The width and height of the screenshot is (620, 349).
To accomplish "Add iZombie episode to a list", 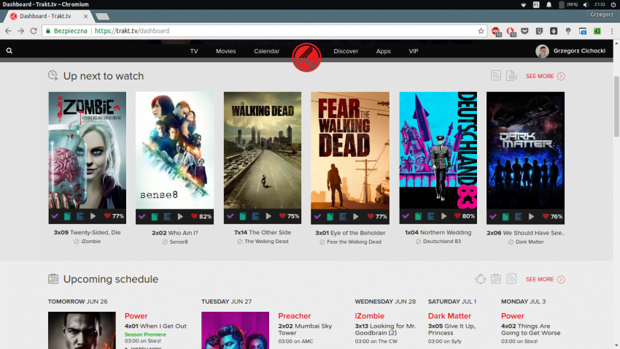I will (80, 216).
